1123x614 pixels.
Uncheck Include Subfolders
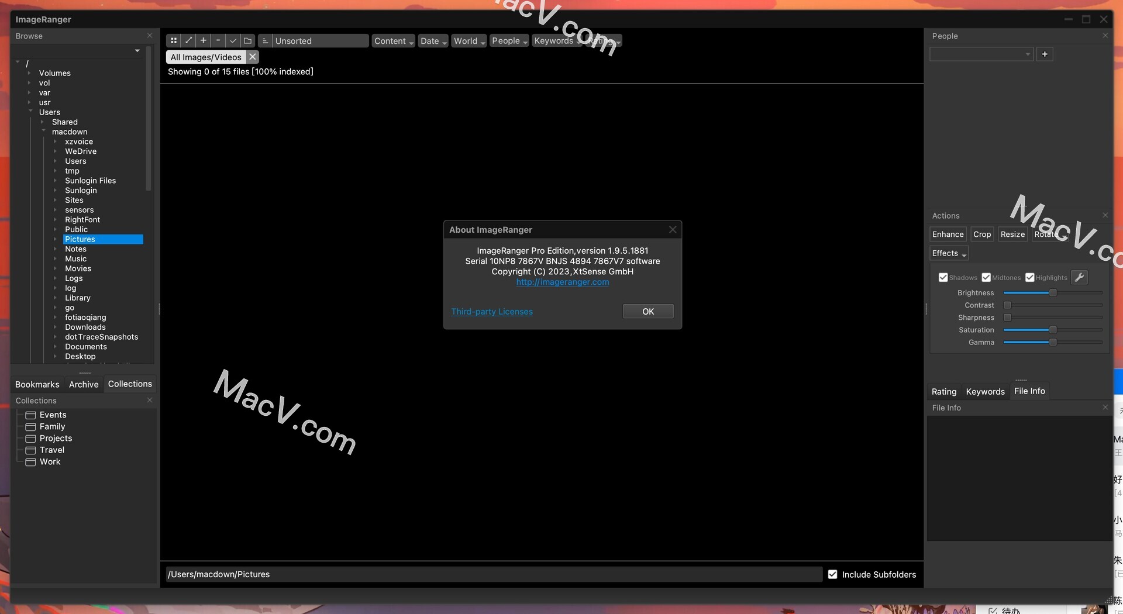833,574
